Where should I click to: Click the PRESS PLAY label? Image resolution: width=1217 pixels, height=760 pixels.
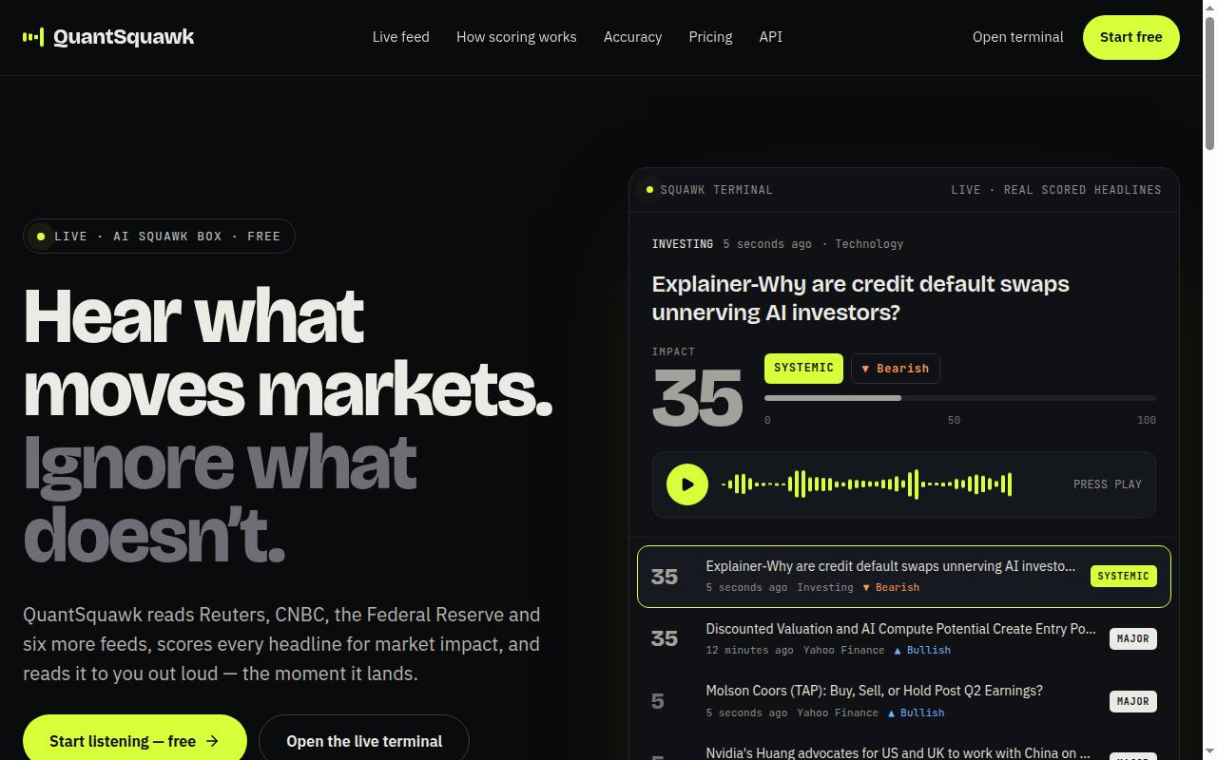pyautogui.click(x=1108, y=484)
